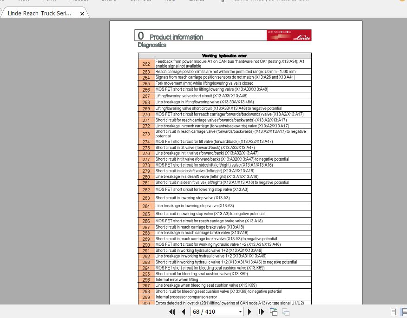The image size is (407, 318).
Task: Switch to single page view mode
Action: point(393,312)
